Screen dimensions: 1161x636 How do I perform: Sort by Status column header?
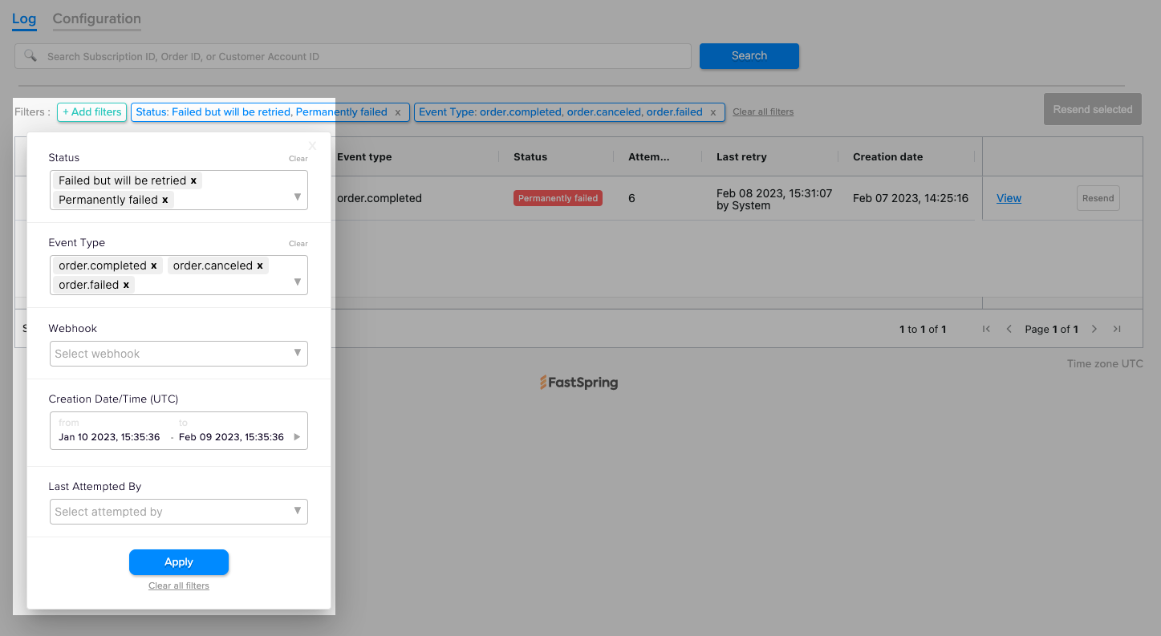coord(530,157)
